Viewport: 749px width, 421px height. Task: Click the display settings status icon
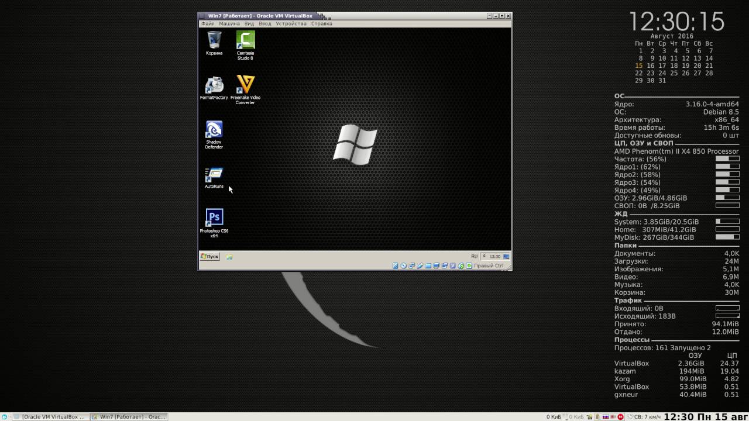[436, 265]
